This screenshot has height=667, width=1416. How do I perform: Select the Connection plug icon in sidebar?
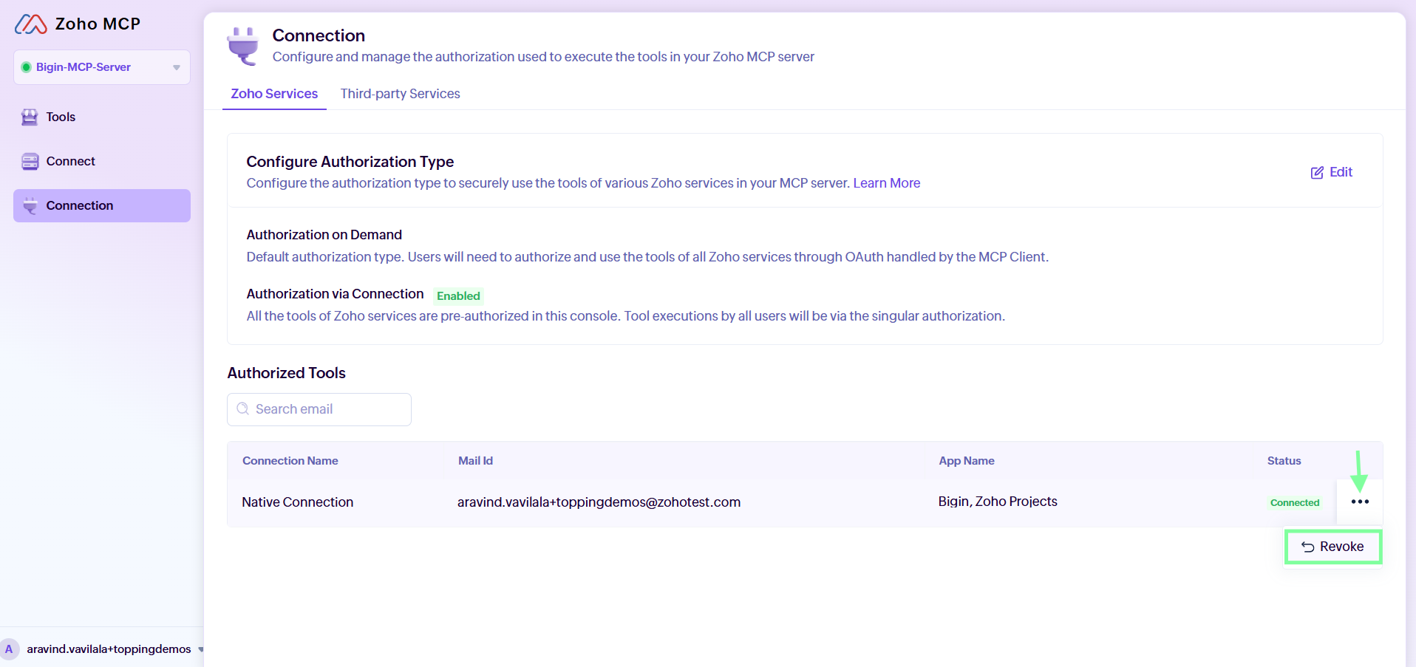[30, 206]
